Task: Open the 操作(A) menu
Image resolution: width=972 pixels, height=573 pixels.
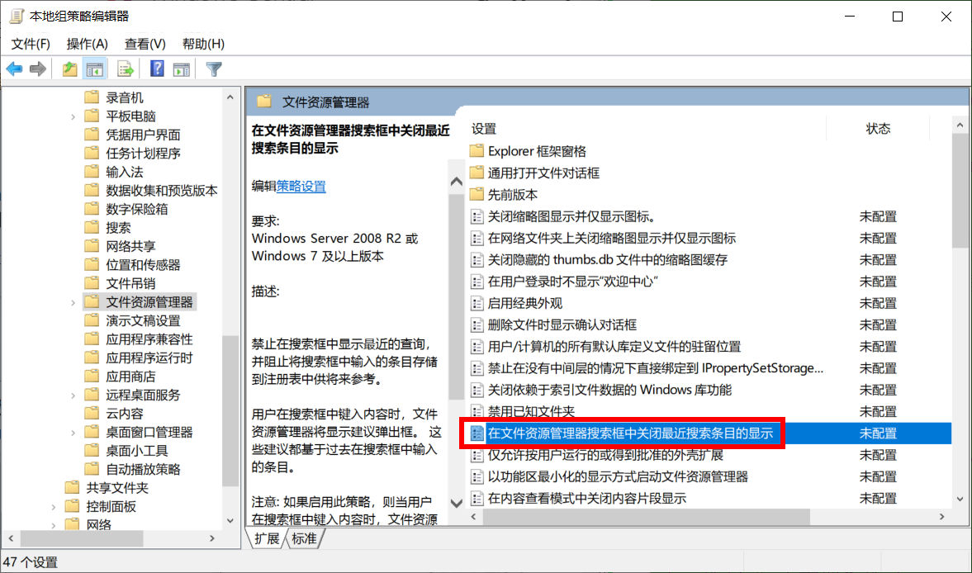Action: tap(87, 43)
